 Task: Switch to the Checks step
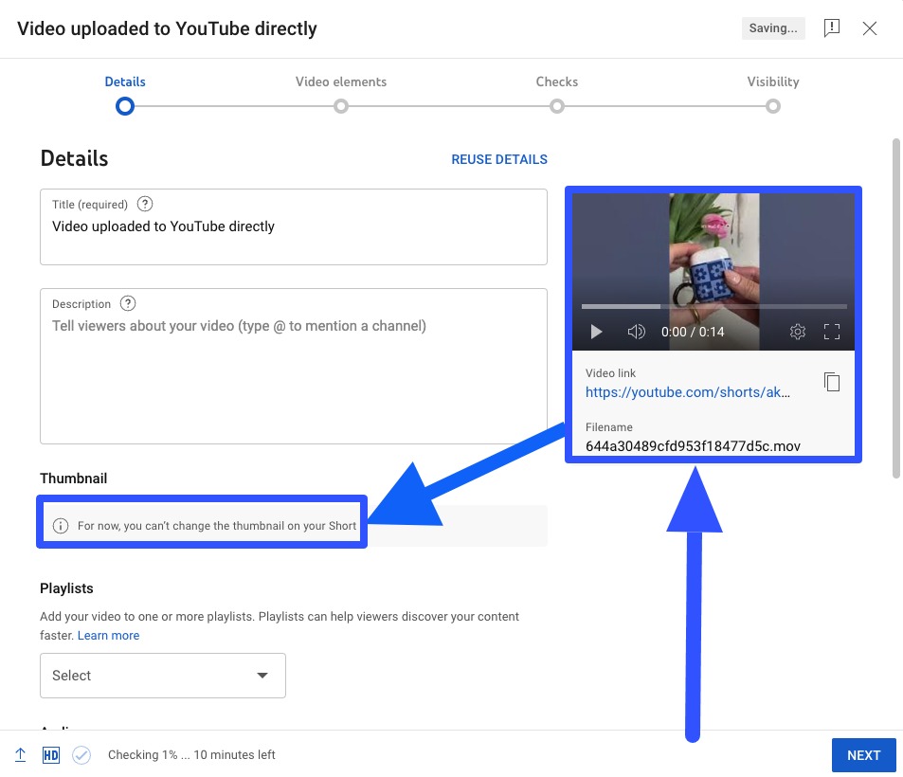click(556, 106)
